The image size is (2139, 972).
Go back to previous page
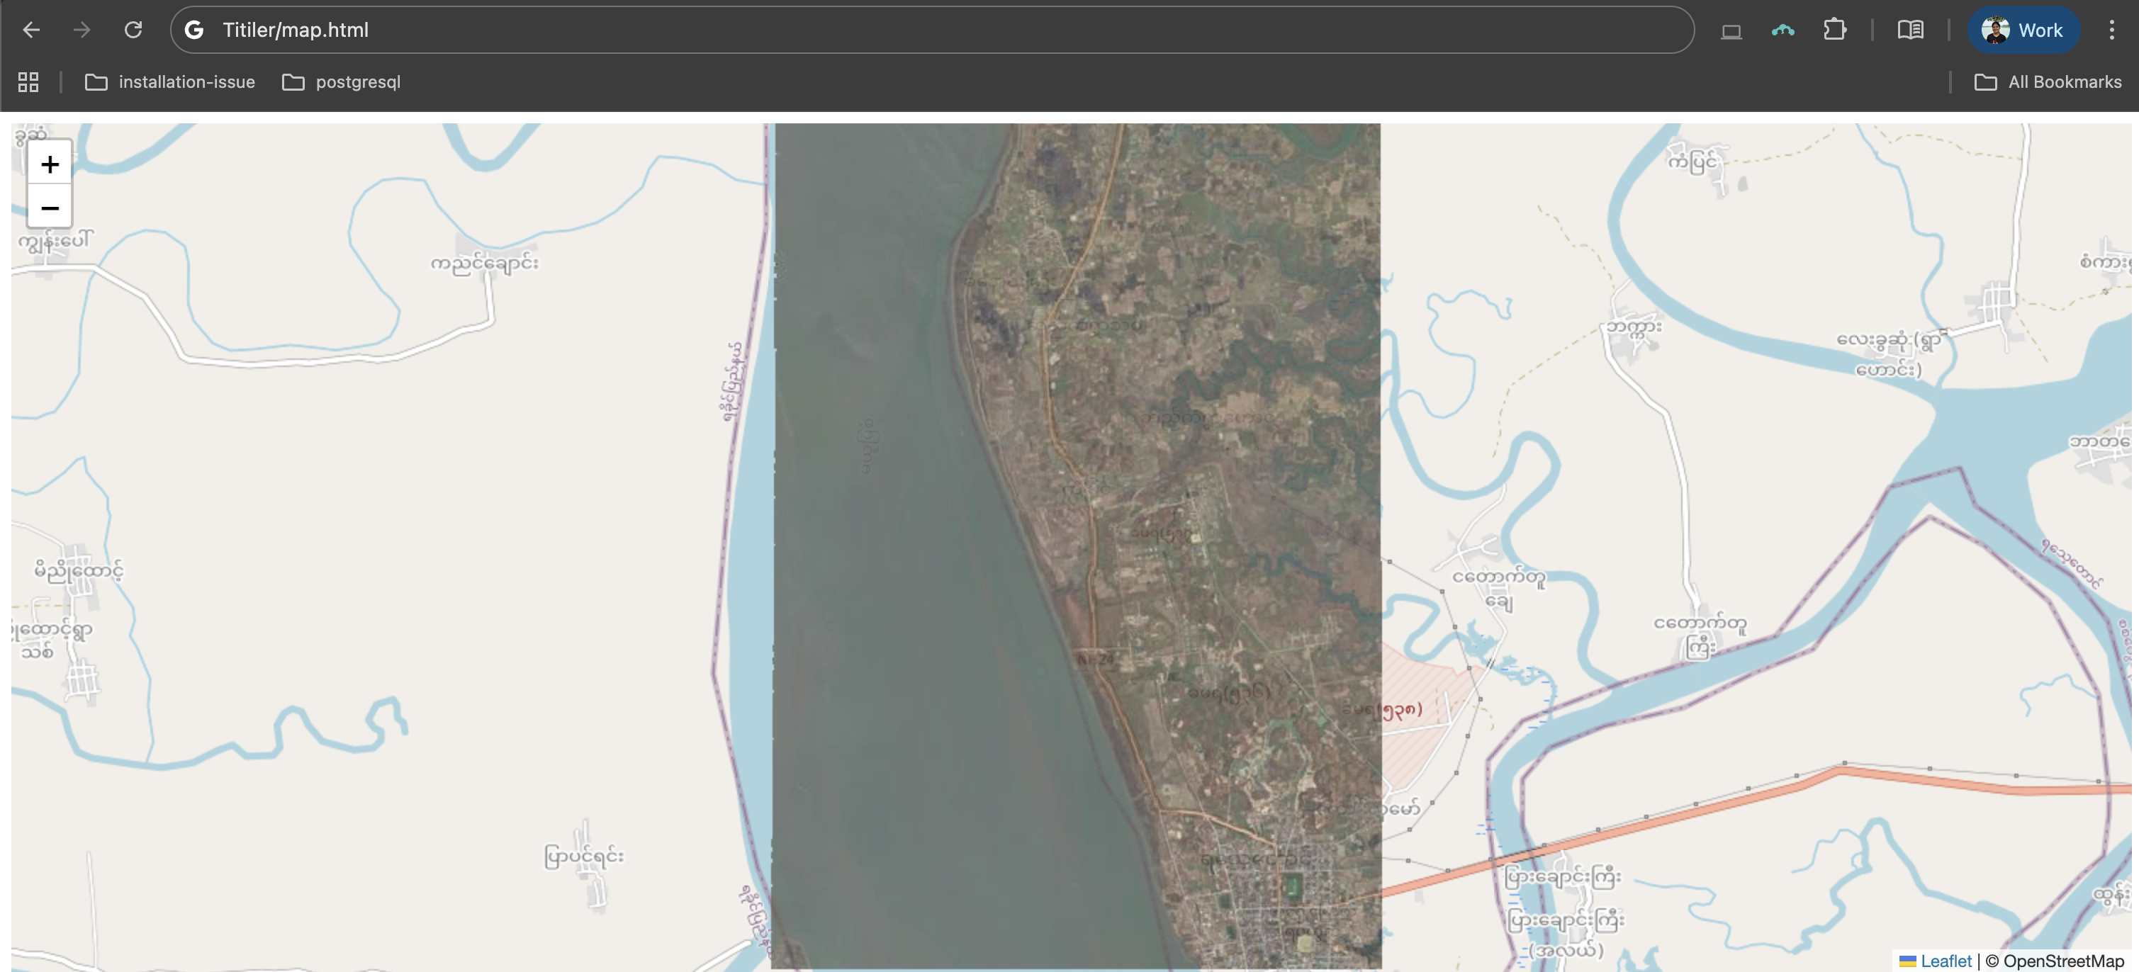click(32, 30)
